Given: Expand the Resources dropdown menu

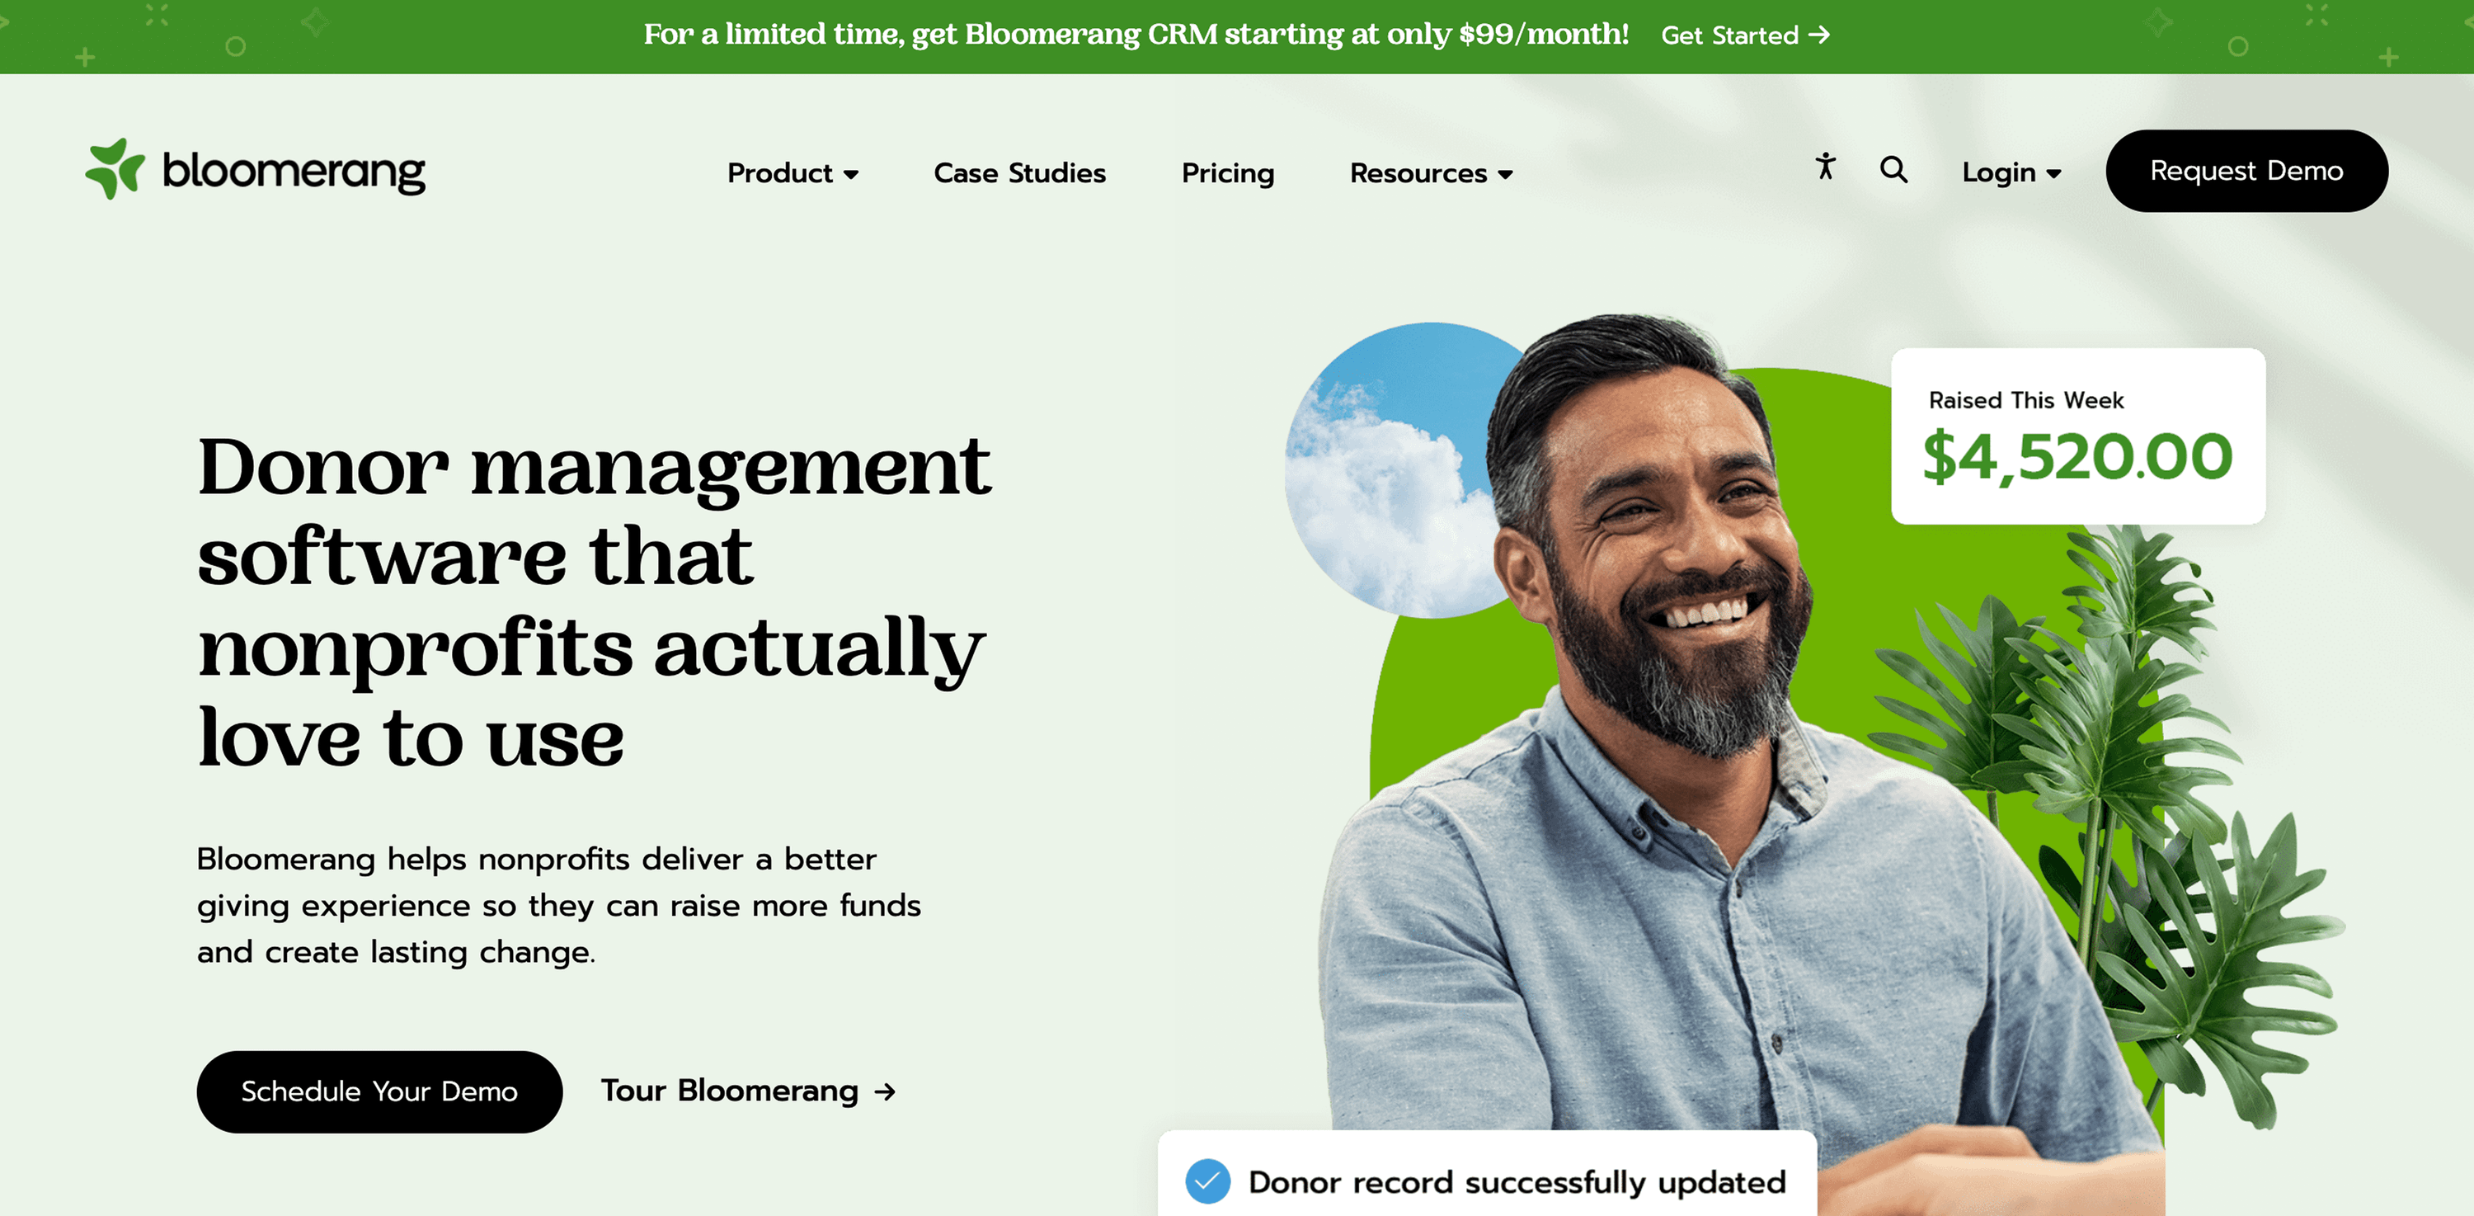Looking at the screenshot, I should 1431,173.
